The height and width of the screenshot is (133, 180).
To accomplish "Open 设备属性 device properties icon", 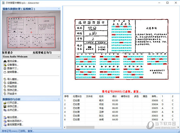I will (x=5, y=65).
